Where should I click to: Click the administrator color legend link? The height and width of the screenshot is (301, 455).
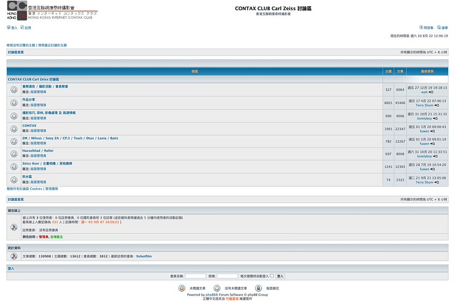(43, 237)
